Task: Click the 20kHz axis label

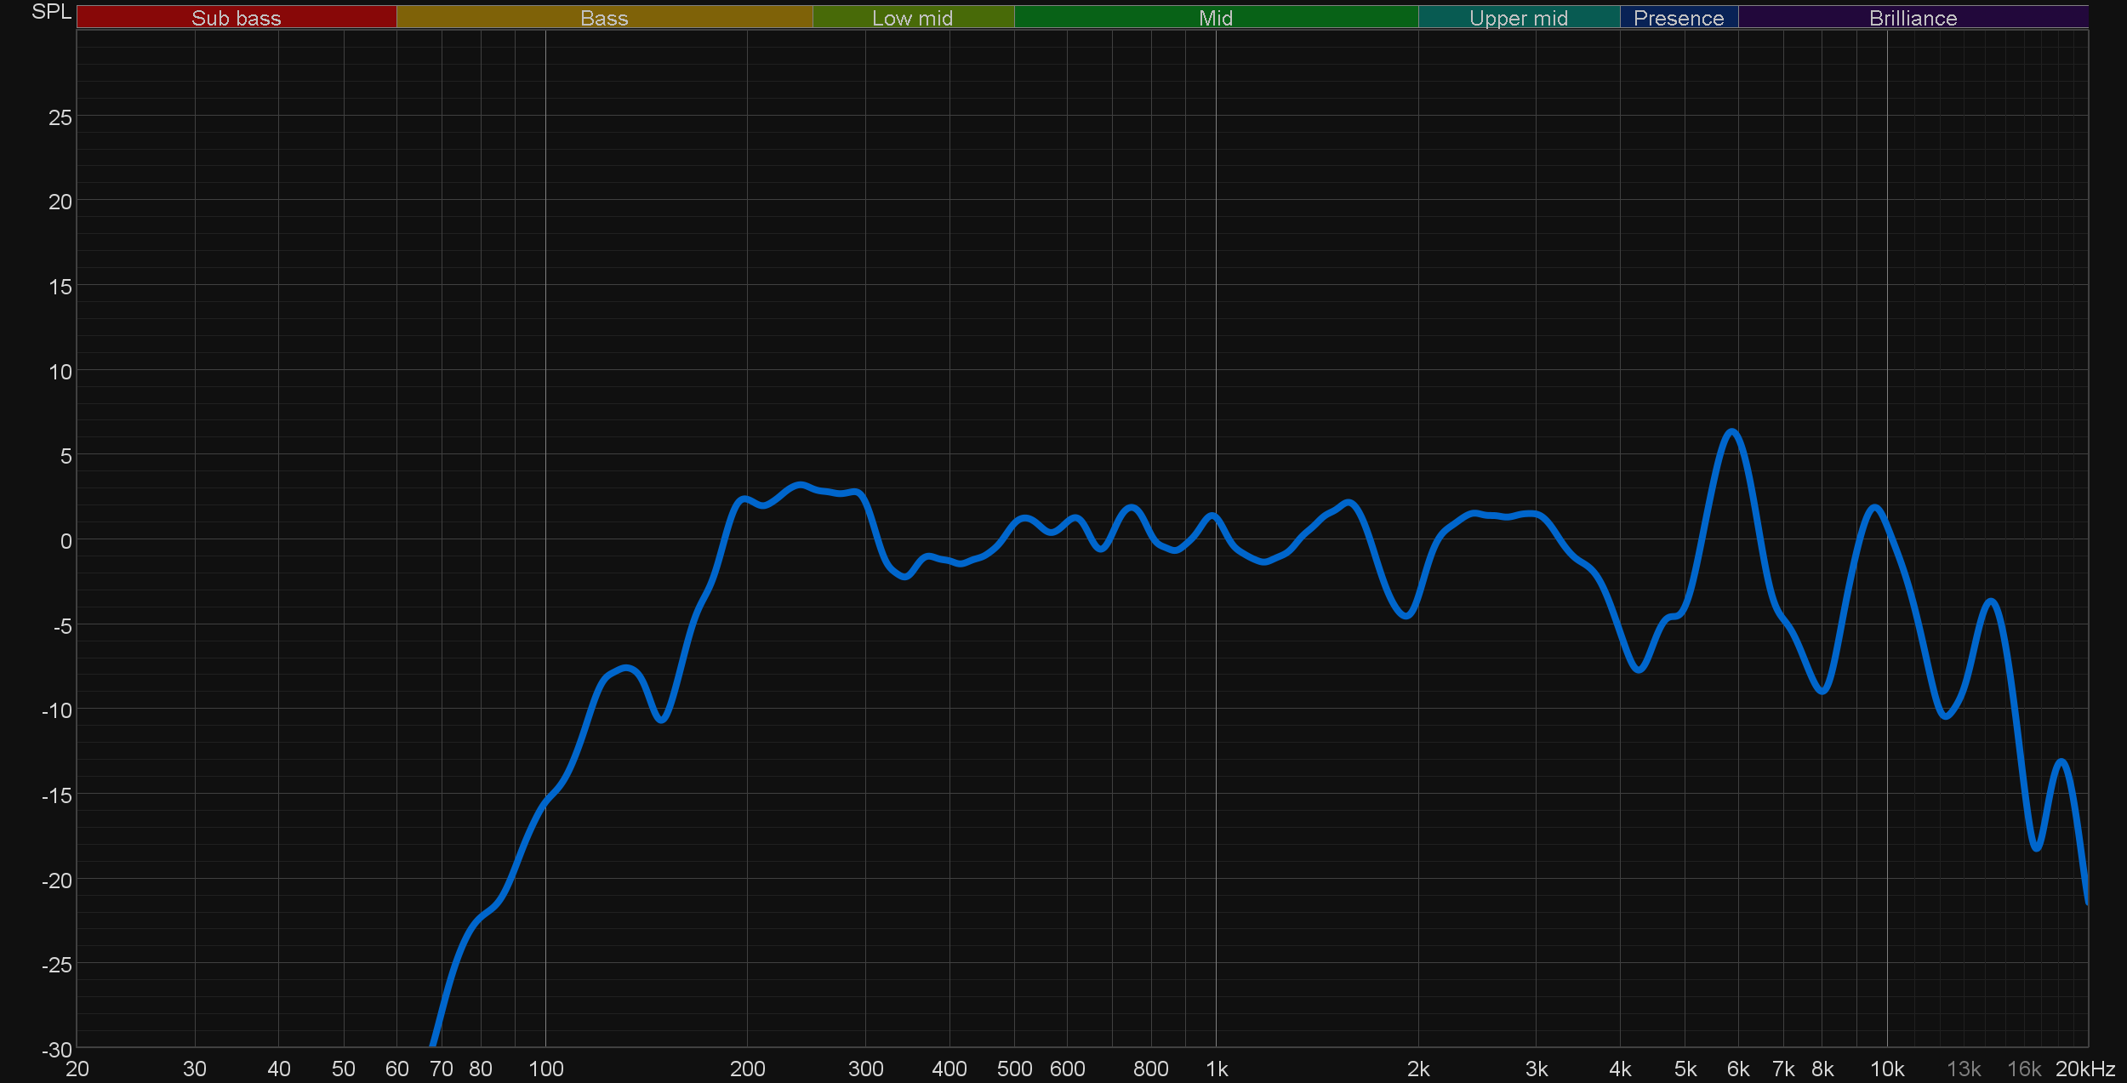Action: click(2084, 1069)
